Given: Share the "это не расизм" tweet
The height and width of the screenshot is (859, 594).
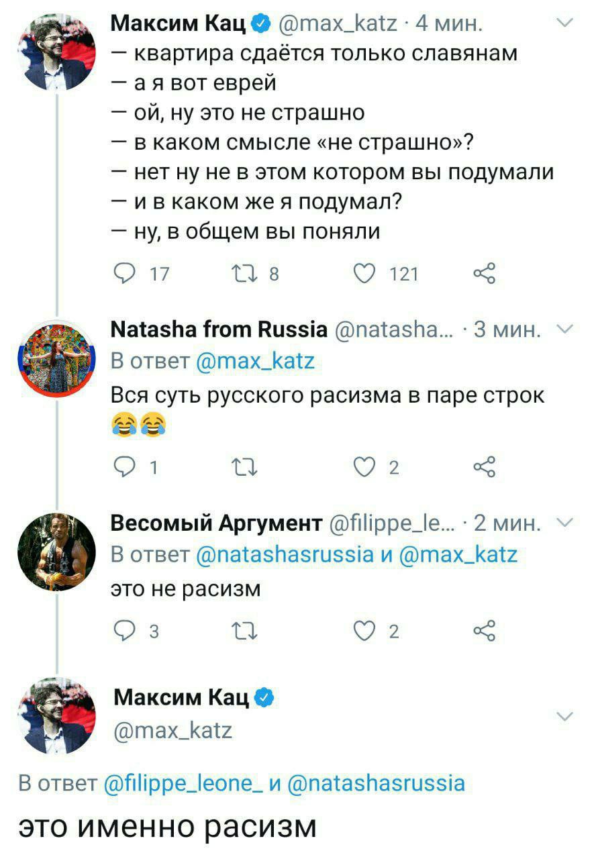Looking at the screenshot, I should pyautogui.click(x=483, y=631).
